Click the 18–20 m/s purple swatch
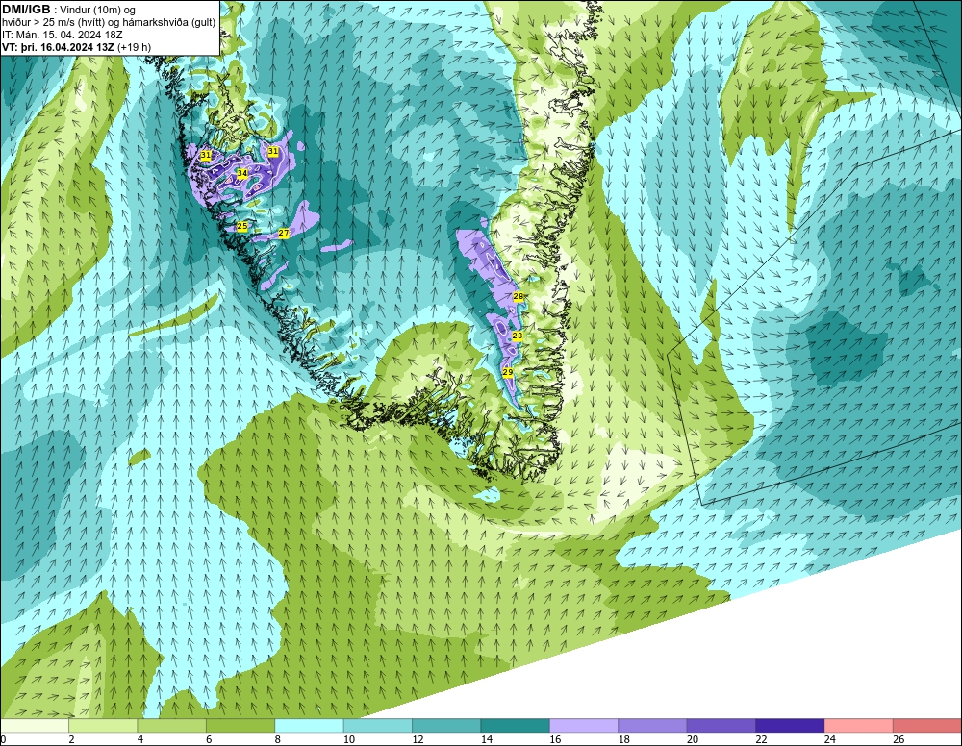962x746 pixels. pos(653,726)
